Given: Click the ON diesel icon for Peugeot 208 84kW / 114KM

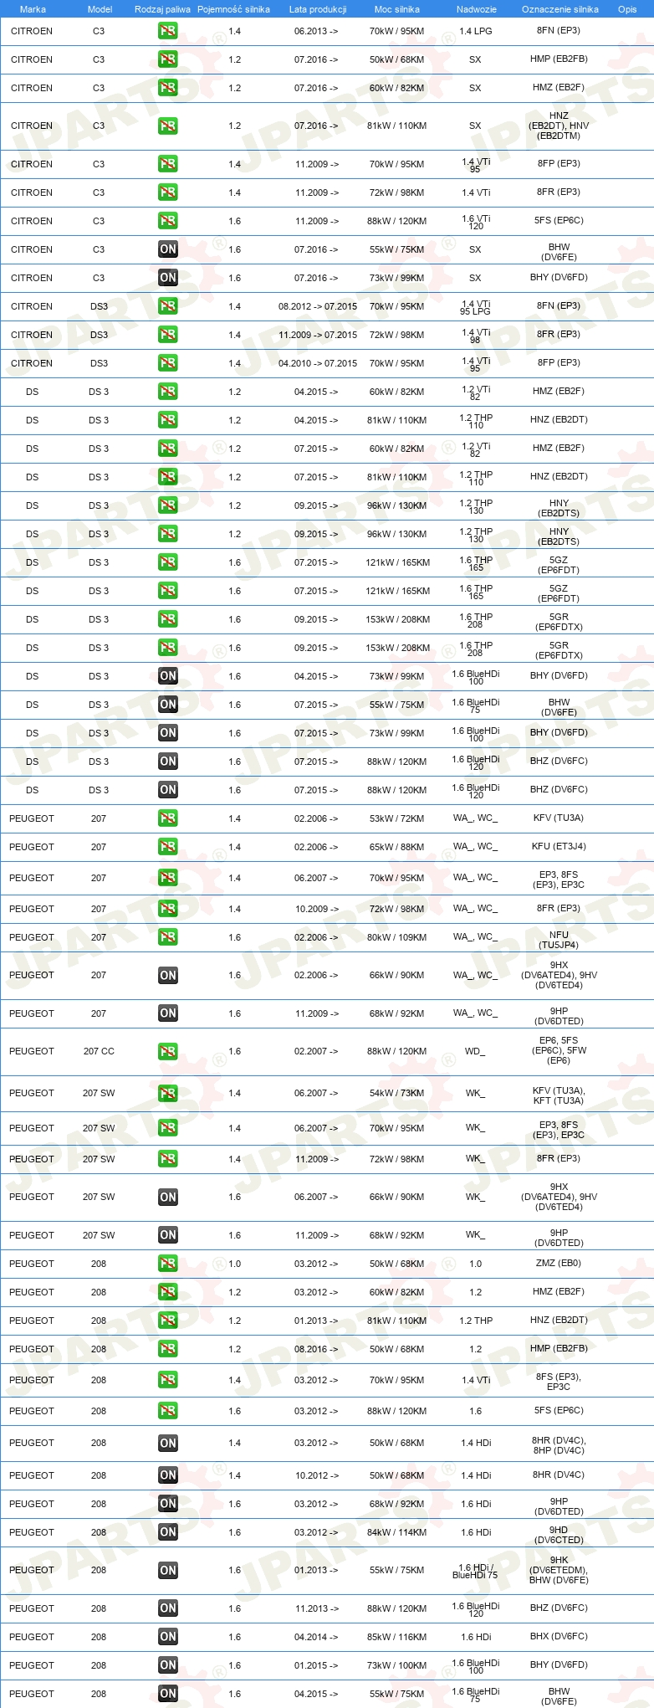Looking at the screenshot, I should (167, 1532).
